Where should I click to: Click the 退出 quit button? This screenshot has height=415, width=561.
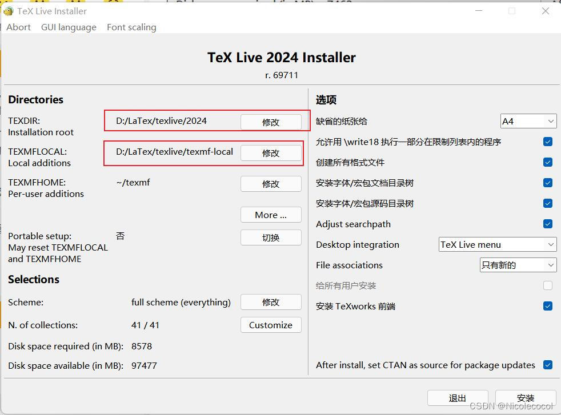click(458, 398)
